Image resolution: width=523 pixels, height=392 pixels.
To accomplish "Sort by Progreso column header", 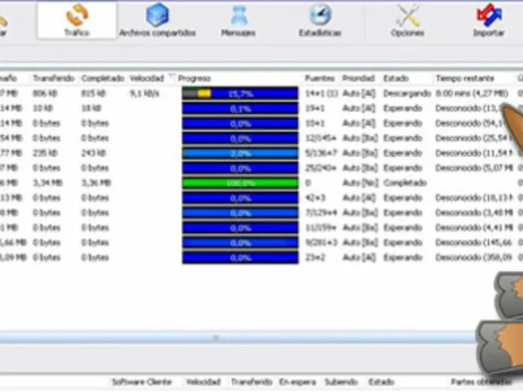I will 194,78.
